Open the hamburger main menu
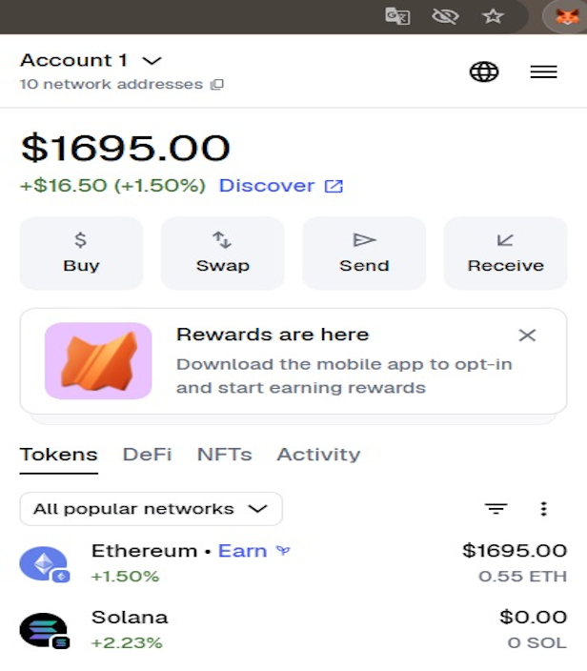587x671 pixels. coord(543,71)
